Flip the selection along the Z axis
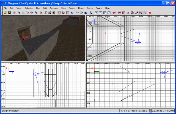This screenshot has width=176, height=114. 32,13
